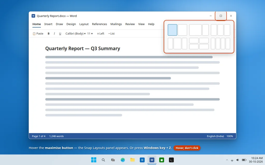Choose the wide left zone of the wide-narrow snap layout

[195, 30]
